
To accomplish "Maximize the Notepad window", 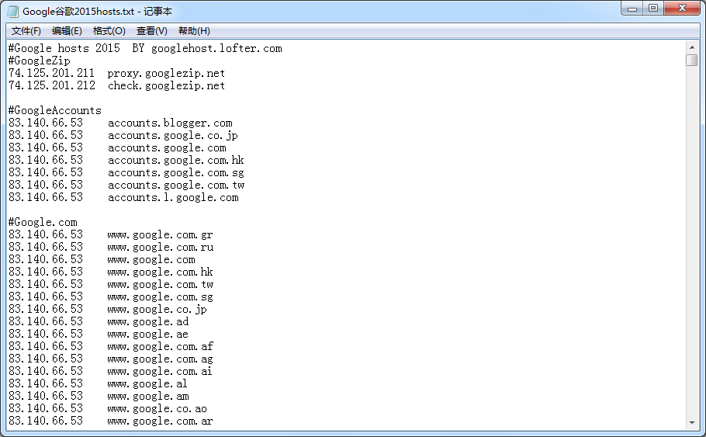I will click(653, 9).
